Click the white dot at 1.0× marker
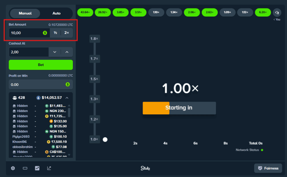 click(105, 139)
